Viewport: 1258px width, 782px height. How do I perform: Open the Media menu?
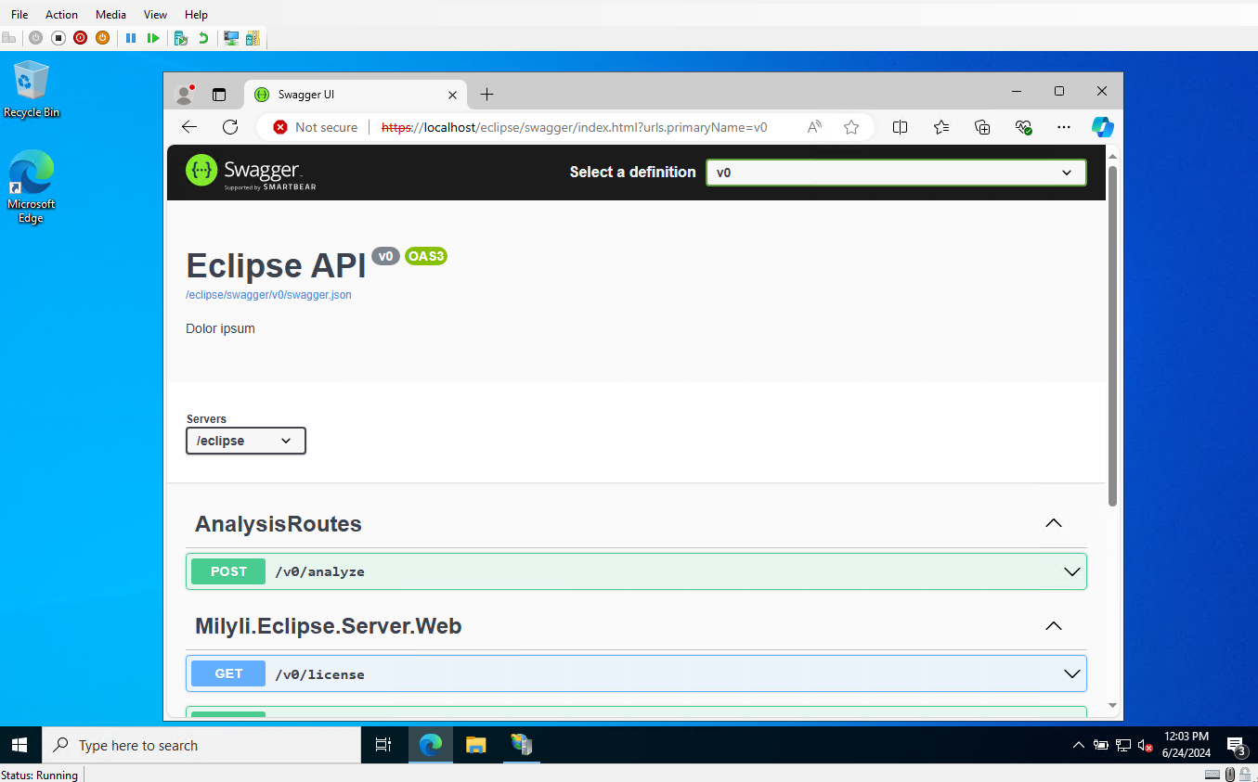(110, 15)
